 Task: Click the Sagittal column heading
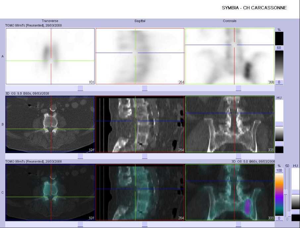pos(140,21)
